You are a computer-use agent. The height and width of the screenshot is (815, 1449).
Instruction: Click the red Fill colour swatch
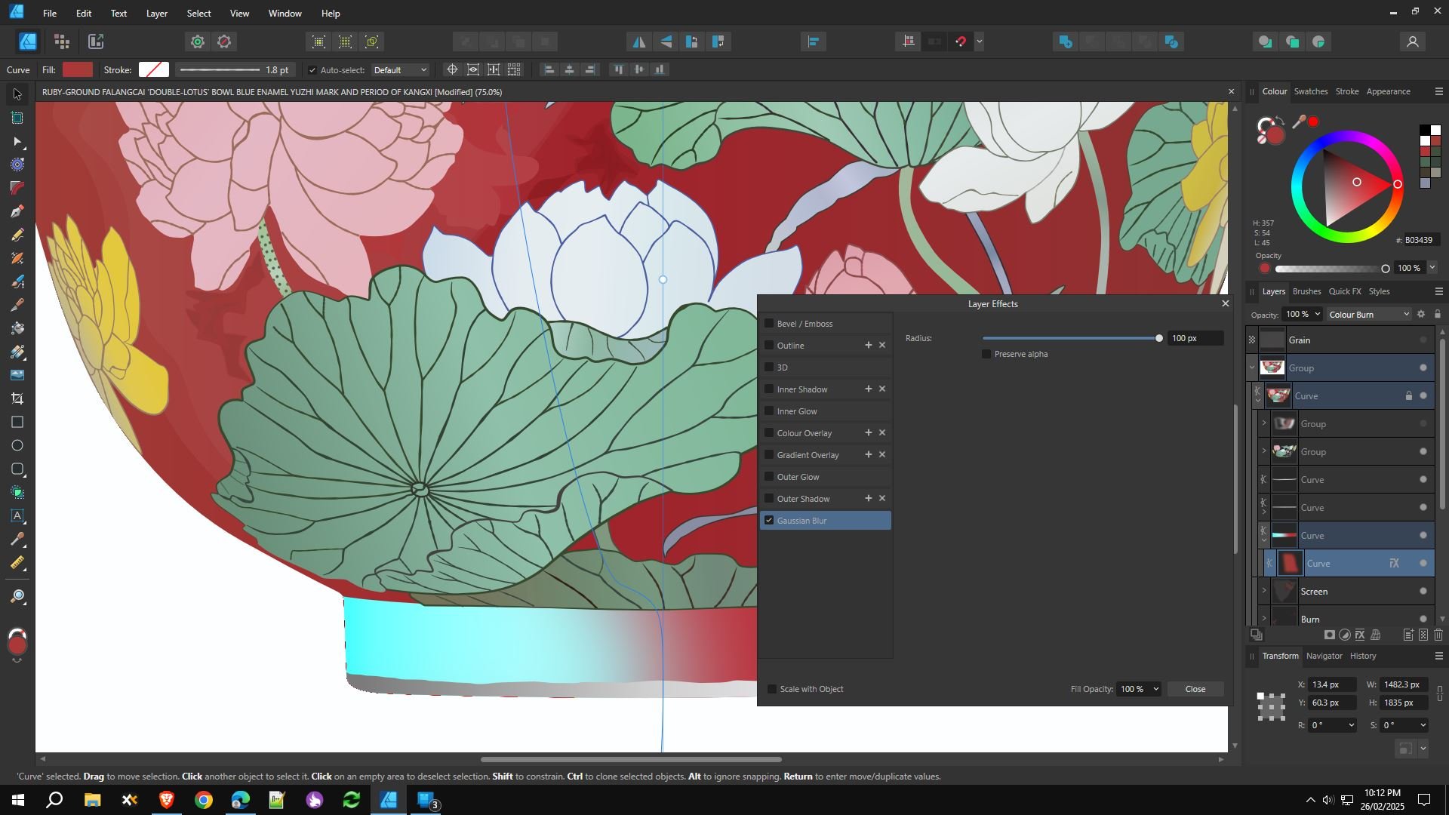[x=77, y=70]
